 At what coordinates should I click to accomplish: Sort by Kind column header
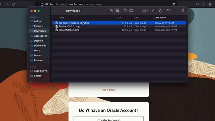pos(136,17)
